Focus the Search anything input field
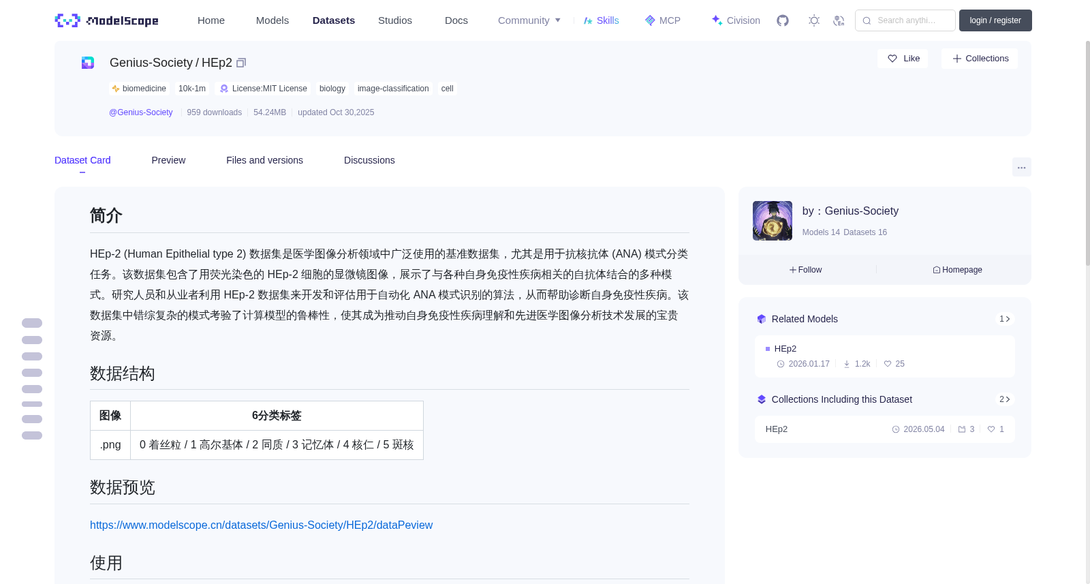 [x=905, y=20]
